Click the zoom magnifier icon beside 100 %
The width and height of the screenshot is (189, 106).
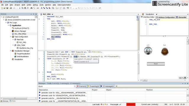[185, 78]
